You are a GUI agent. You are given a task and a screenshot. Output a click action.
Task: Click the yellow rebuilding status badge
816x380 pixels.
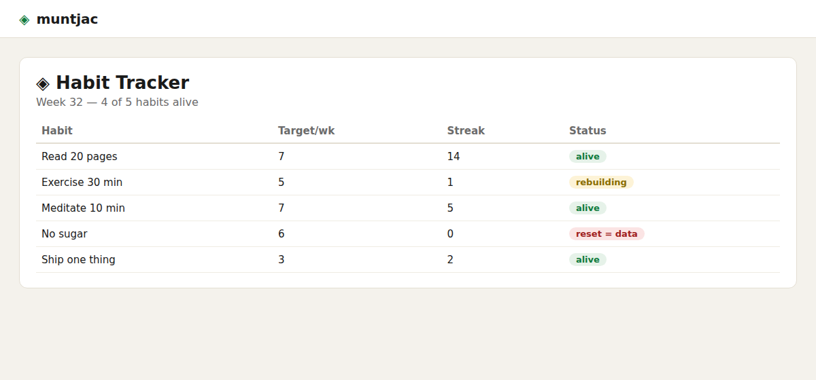[601, 183]
